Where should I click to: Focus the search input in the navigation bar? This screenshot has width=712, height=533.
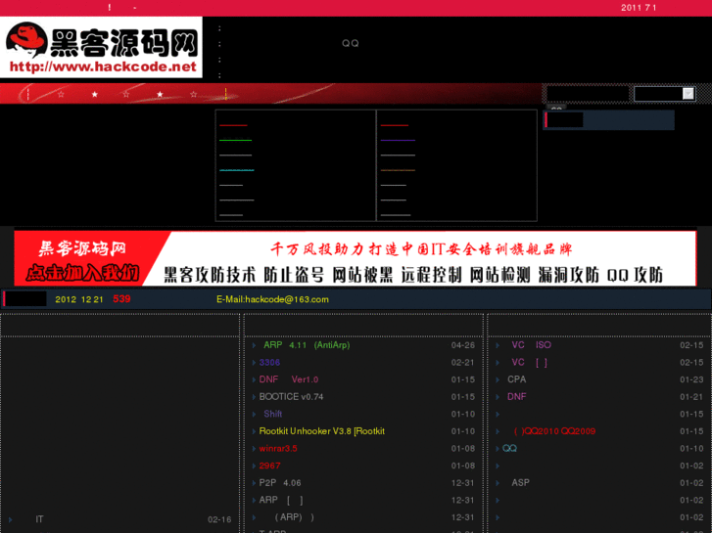[587, 94]
